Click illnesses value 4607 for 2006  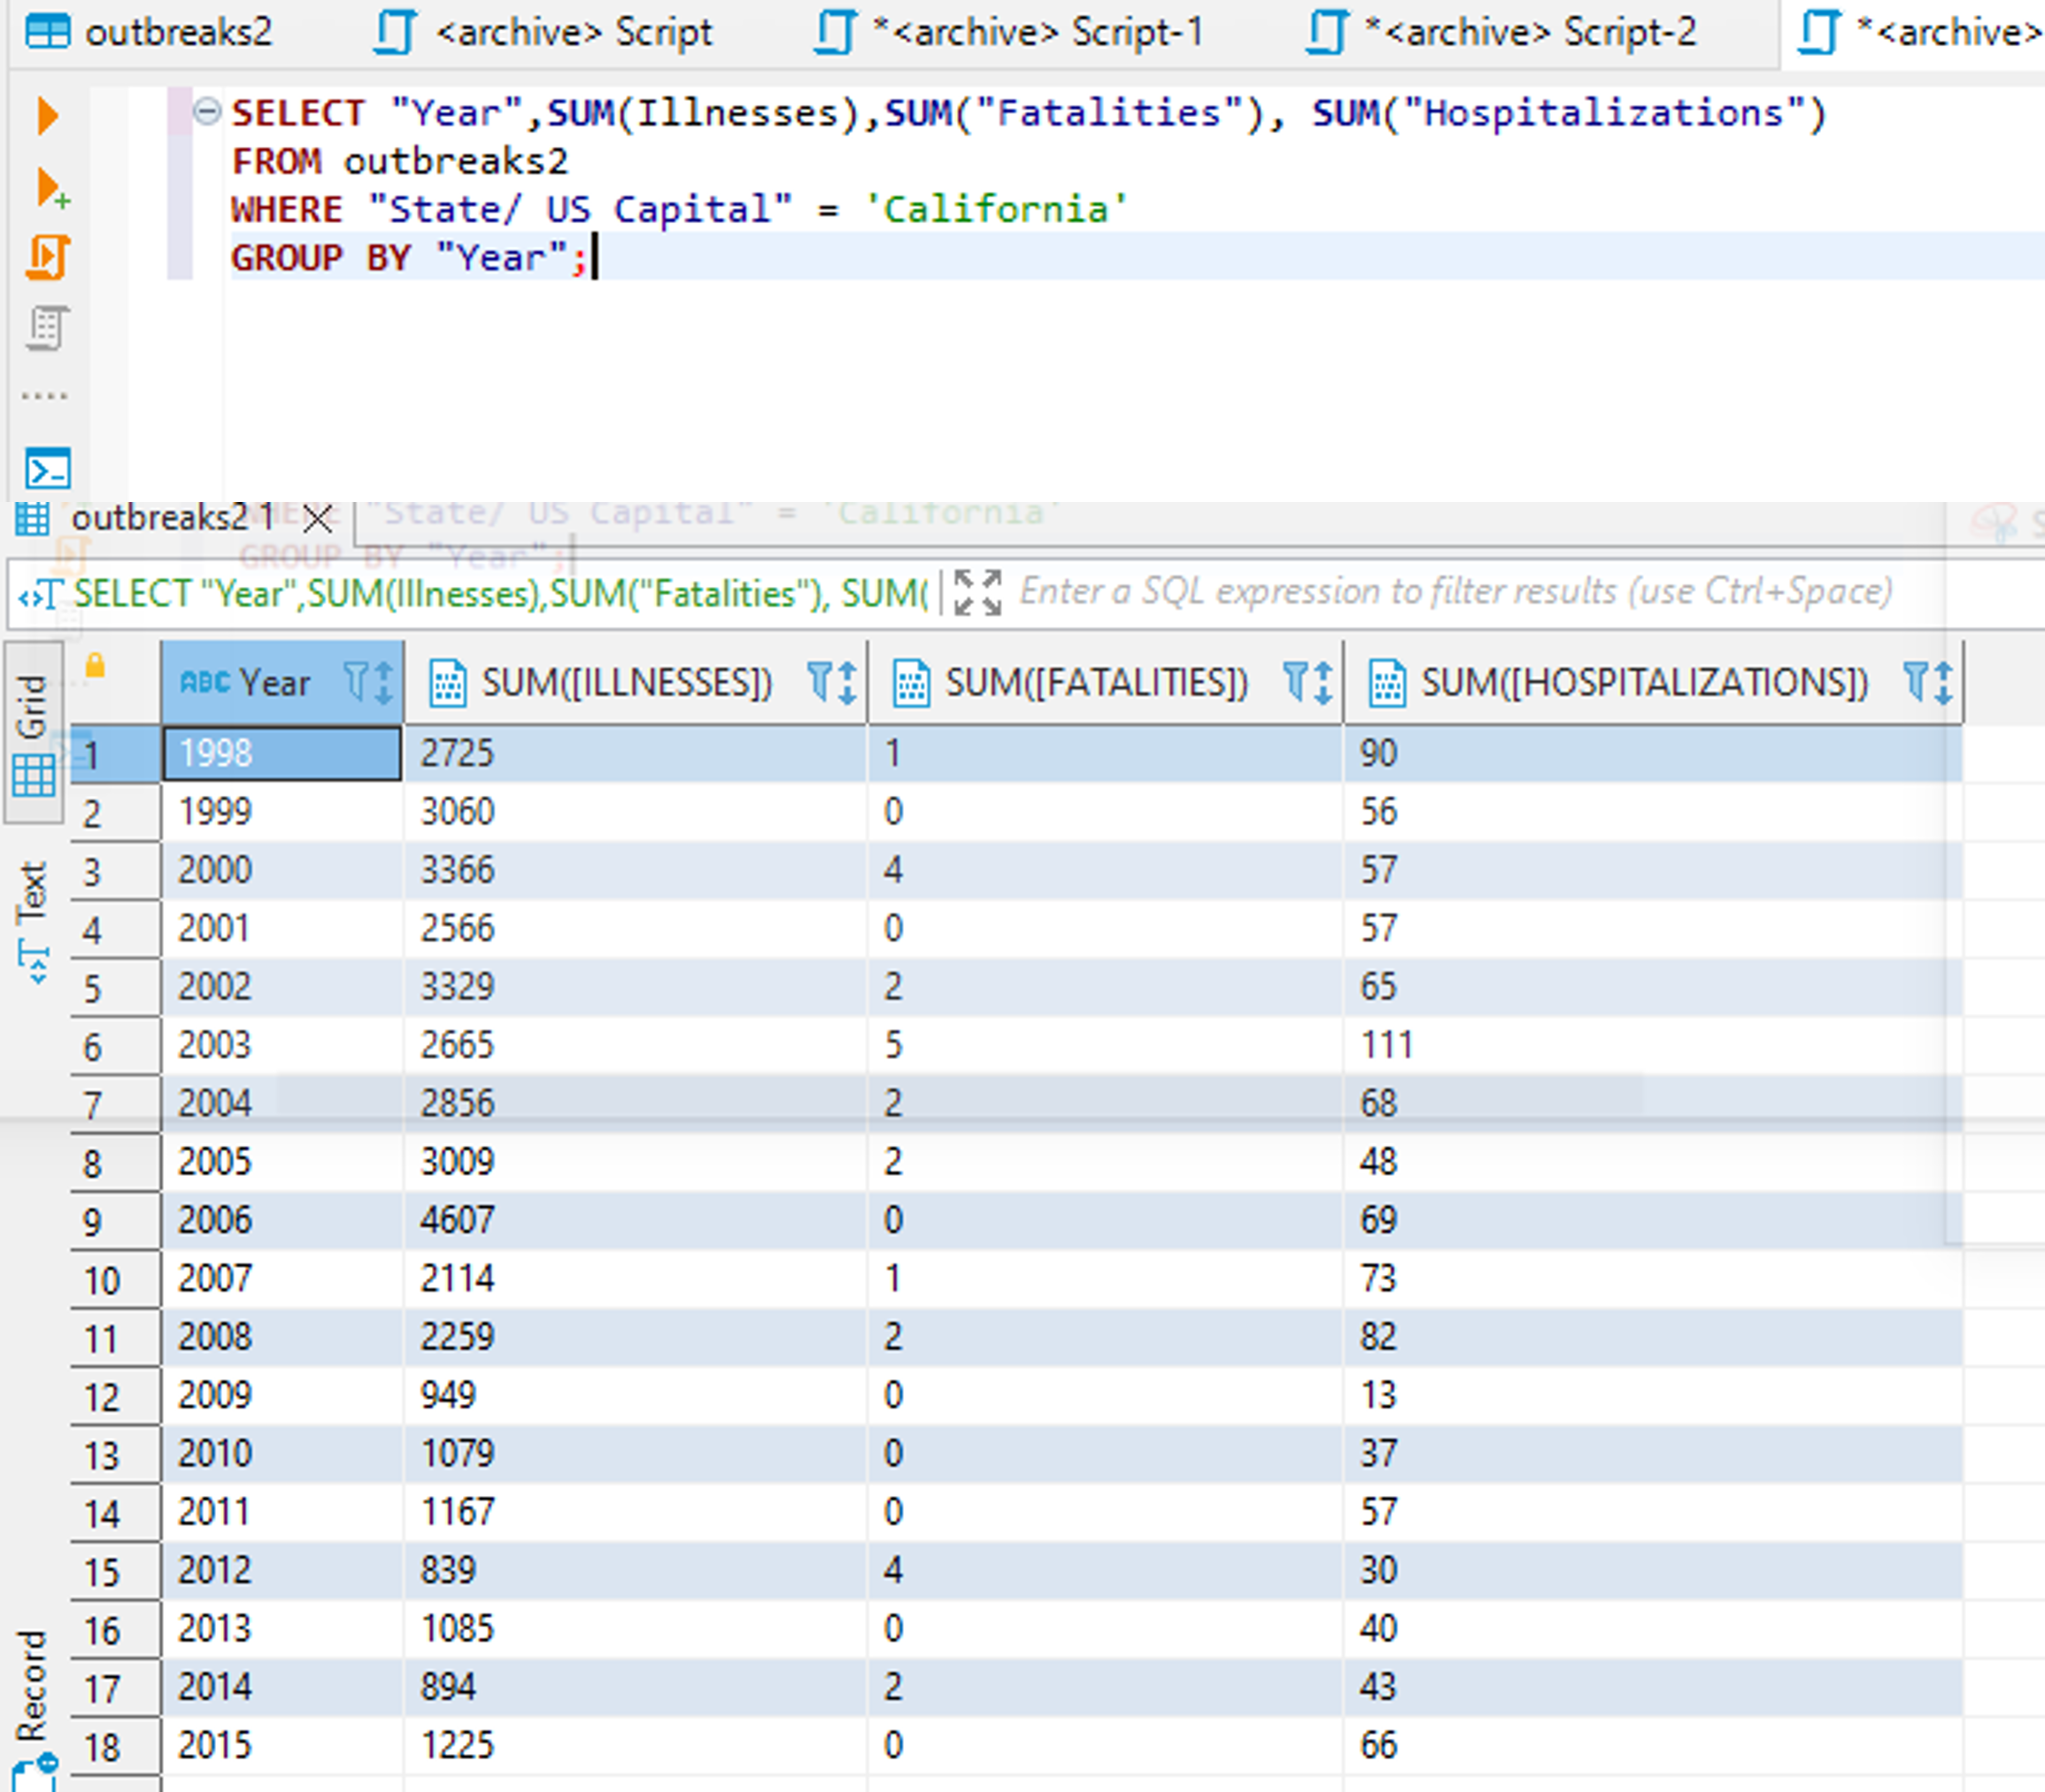635,1220
